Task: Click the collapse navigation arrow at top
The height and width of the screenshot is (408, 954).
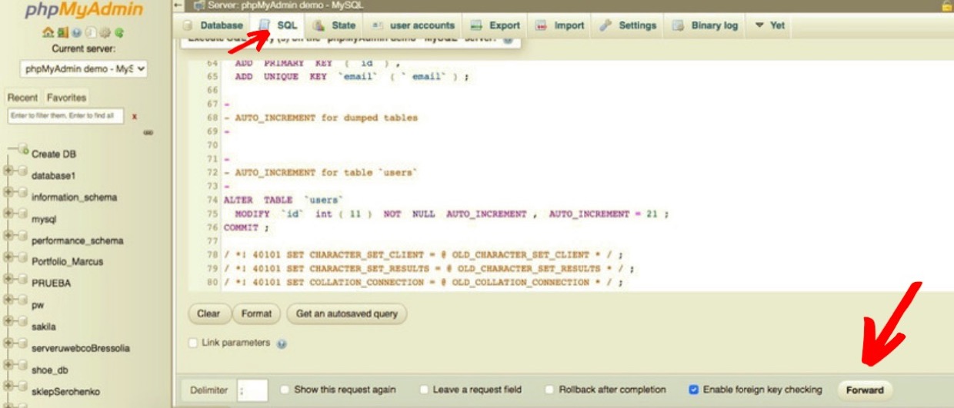Action: [x=178, y=5]
